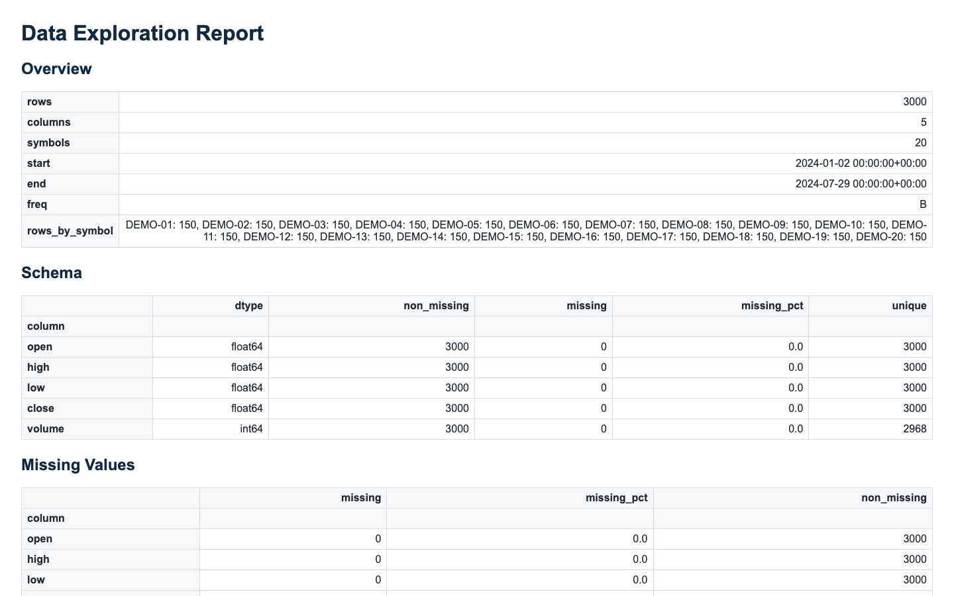
Task: Click the "low" row label in Missing Values
Action: tap(36, 580)
